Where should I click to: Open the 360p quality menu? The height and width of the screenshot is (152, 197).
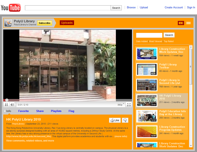(x=121, y=105)
